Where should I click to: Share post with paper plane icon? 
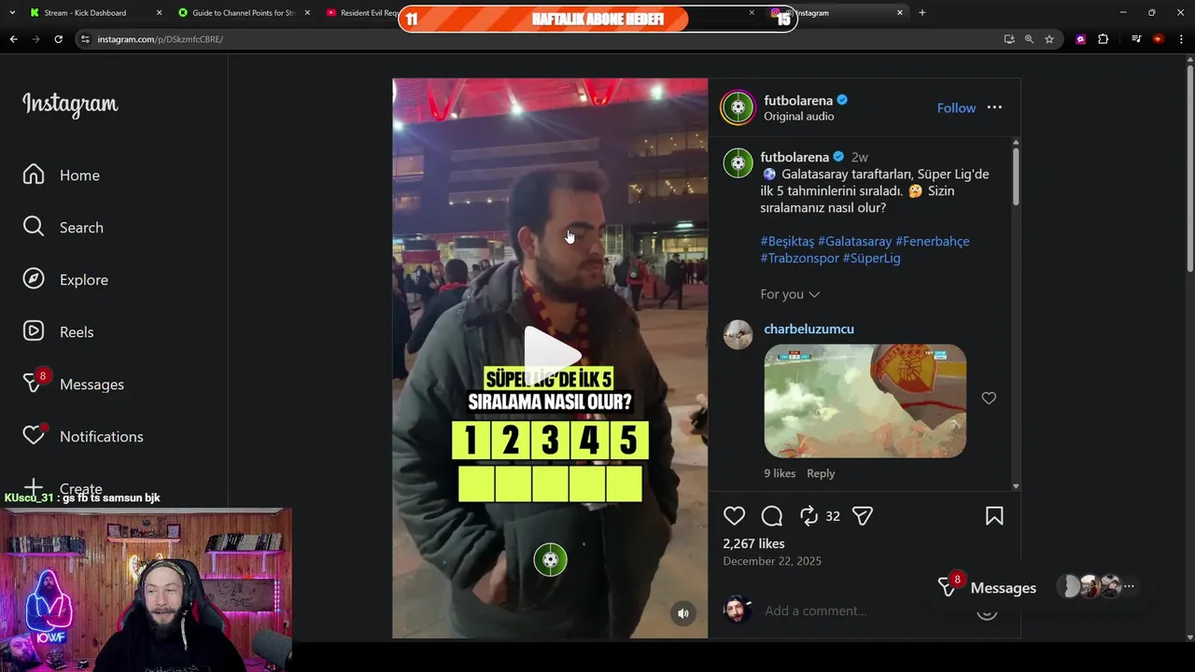pos(863,516)
